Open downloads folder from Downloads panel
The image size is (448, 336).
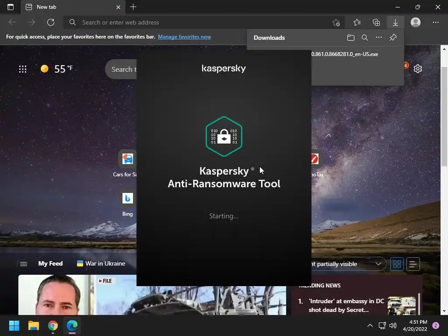350,38
